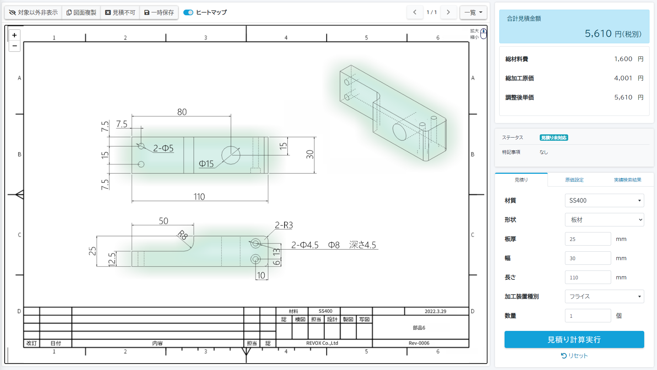The height and width of the screenshot is (370, 657).
Task: Zoom out with the minus button
Action: click(15, 46)
